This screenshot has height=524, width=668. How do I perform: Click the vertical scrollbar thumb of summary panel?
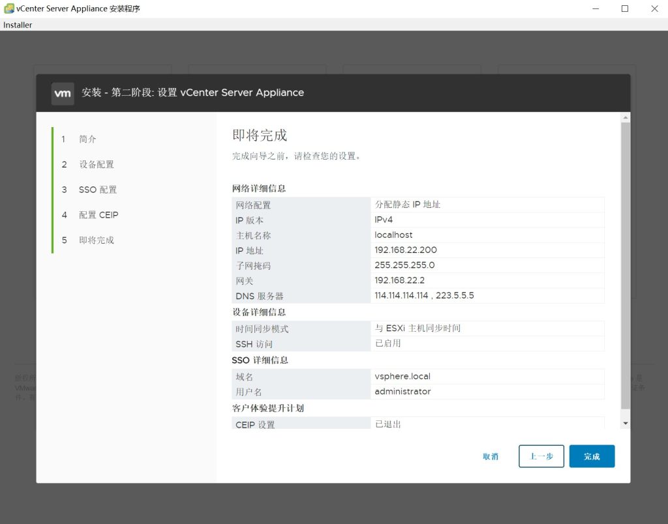626,266
